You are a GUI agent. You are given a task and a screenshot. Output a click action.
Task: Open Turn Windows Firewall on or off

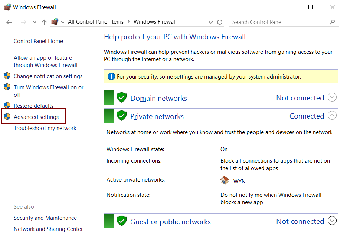click(x=49, y=91)
